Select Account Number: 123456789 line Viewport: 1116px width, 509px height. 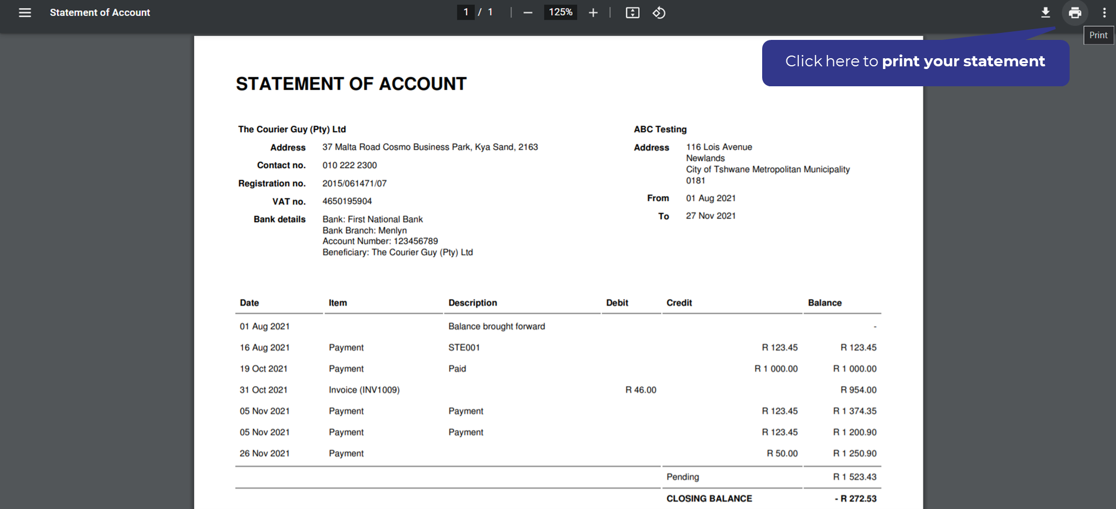tap(380, 241)
